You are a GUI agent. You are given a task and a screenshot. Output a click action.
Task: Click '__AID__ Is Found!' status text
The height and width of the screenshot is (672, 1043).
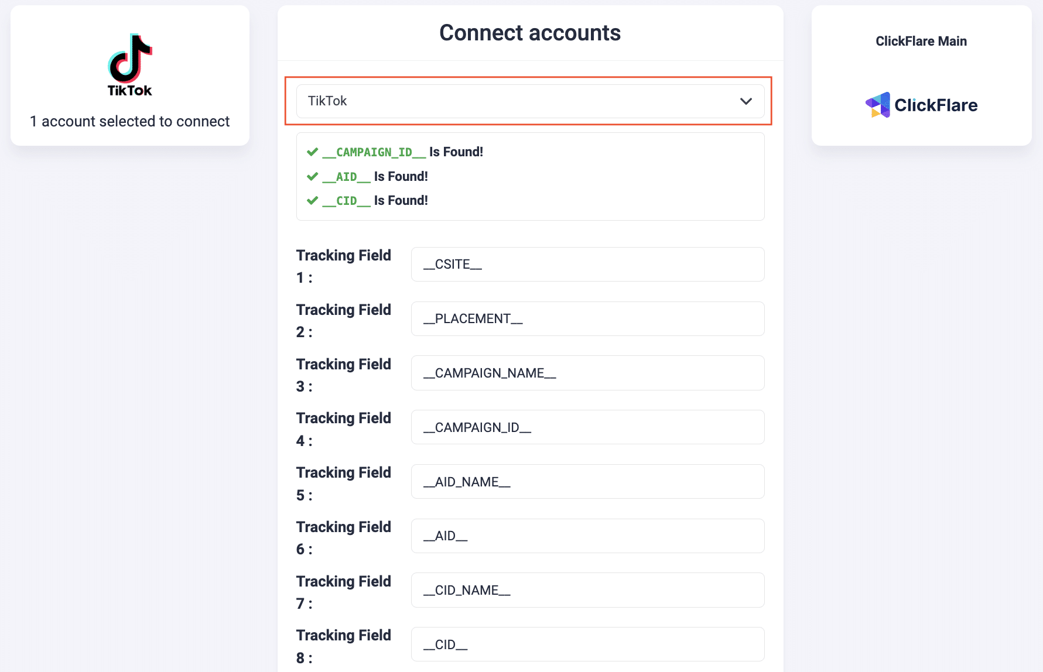(x=375, y=176)
